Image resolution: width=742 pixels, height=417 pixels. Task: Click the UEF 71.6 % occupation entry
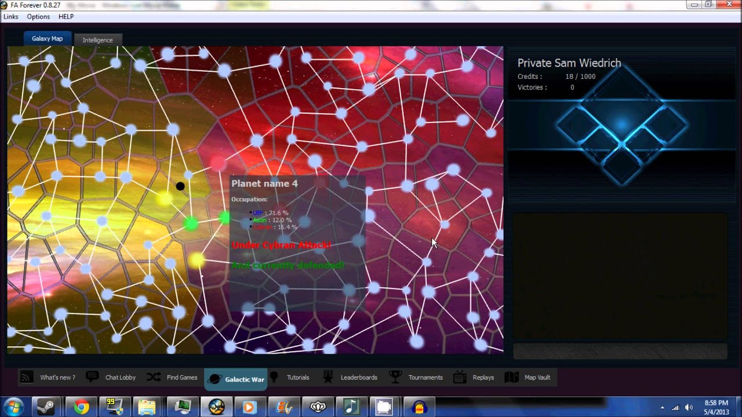click(x=271, y=213)
